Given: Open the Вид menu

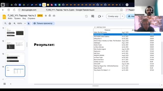Looking at the screenshot, I should pyautogui.click(x=24, y=18).
